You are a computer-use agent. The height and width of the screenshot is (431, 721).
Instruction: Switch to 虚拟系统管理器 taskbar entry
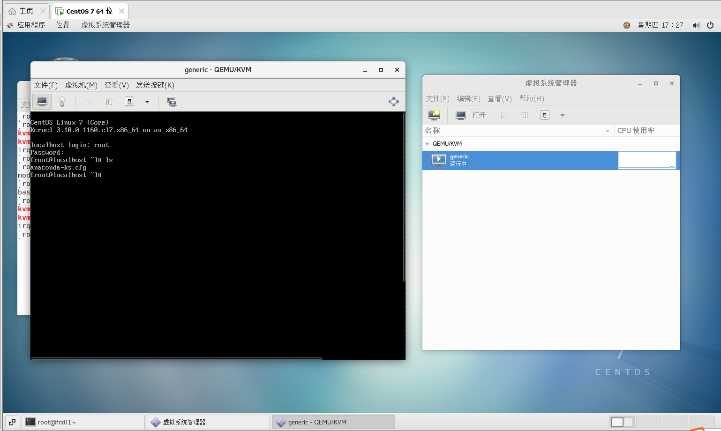click(209, 422)
